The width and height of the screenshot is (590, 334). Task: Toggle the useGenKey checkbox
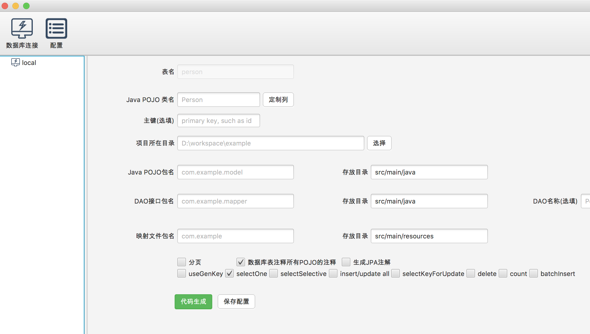coord(182,274)
